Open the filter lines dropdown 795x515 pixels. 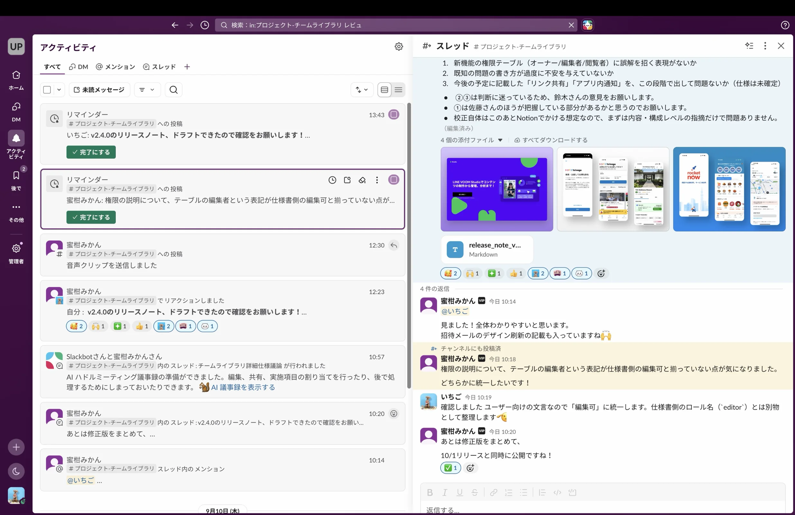tap(147, 89)
